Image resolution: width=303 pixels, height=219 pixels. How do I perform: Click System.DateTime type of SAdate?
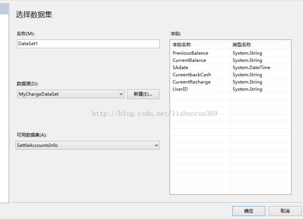251,67
